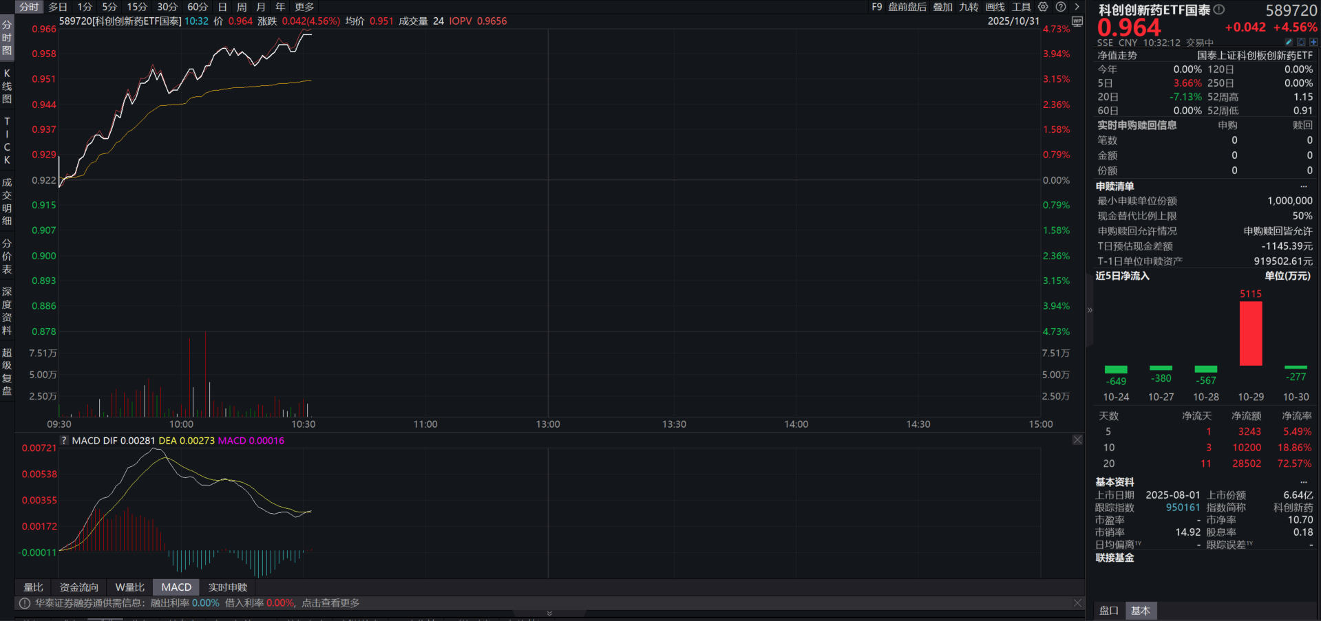
Task: Expand toolbar with right chevron arrow
Action: (1077, 7)
